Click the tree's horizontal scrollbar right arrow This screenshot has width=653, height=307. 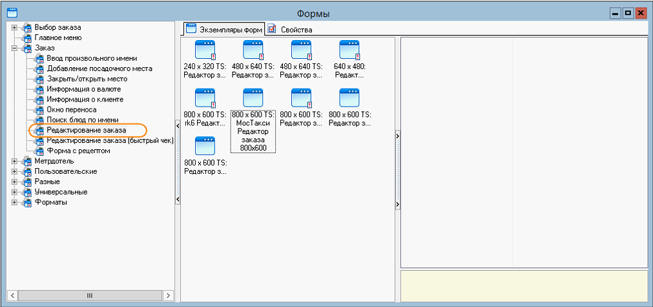[x=169, y=295]
